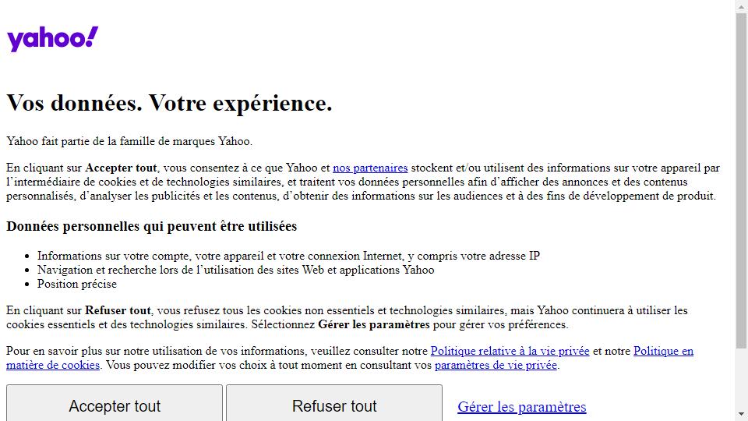
Task: Open the nos partenaires link
Action: click(370, 168)
